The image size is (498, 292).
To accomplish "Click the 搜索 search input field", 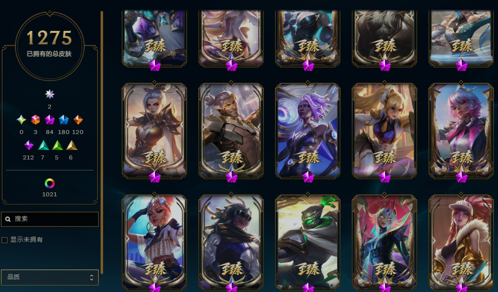I will pos(50,219).
